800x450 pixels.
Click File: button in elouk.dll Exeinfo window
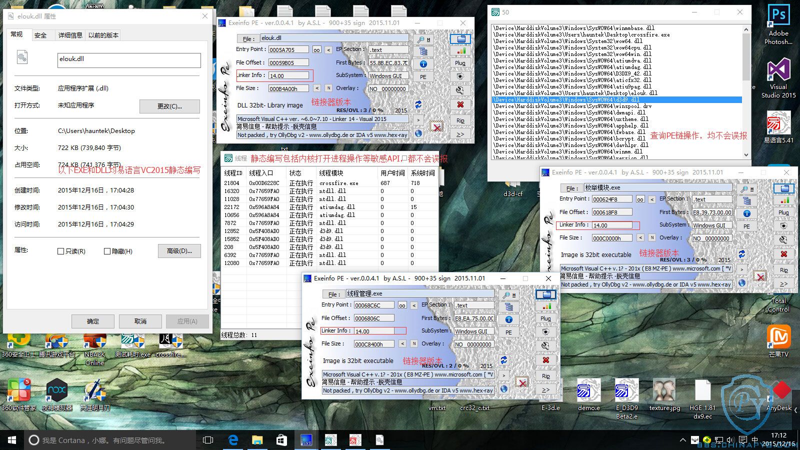[x=247, y=38]
